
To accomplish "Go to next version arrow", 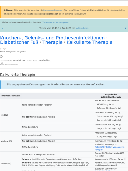I will 125,28.
